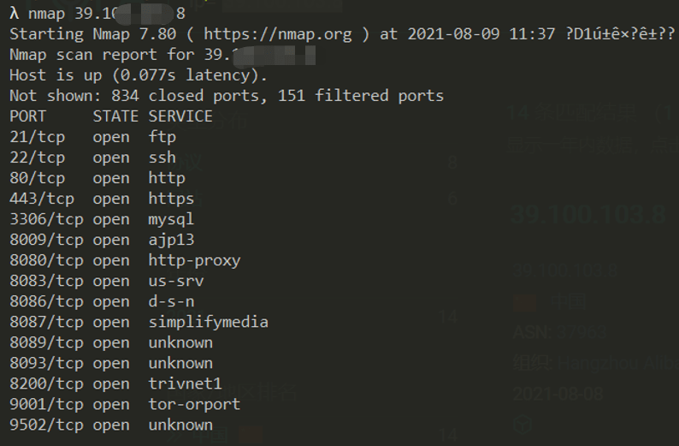Viewport: 679px width, 446px height.
Task: Click the 8086/tcp d-s-n entry
Action: pyautogui.click(x=102, y=301)
